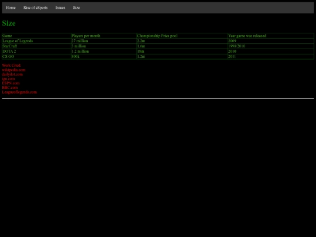
Task: Select the 2.2m prize cell
Action: pyautogui.click(x=182, y=41)
